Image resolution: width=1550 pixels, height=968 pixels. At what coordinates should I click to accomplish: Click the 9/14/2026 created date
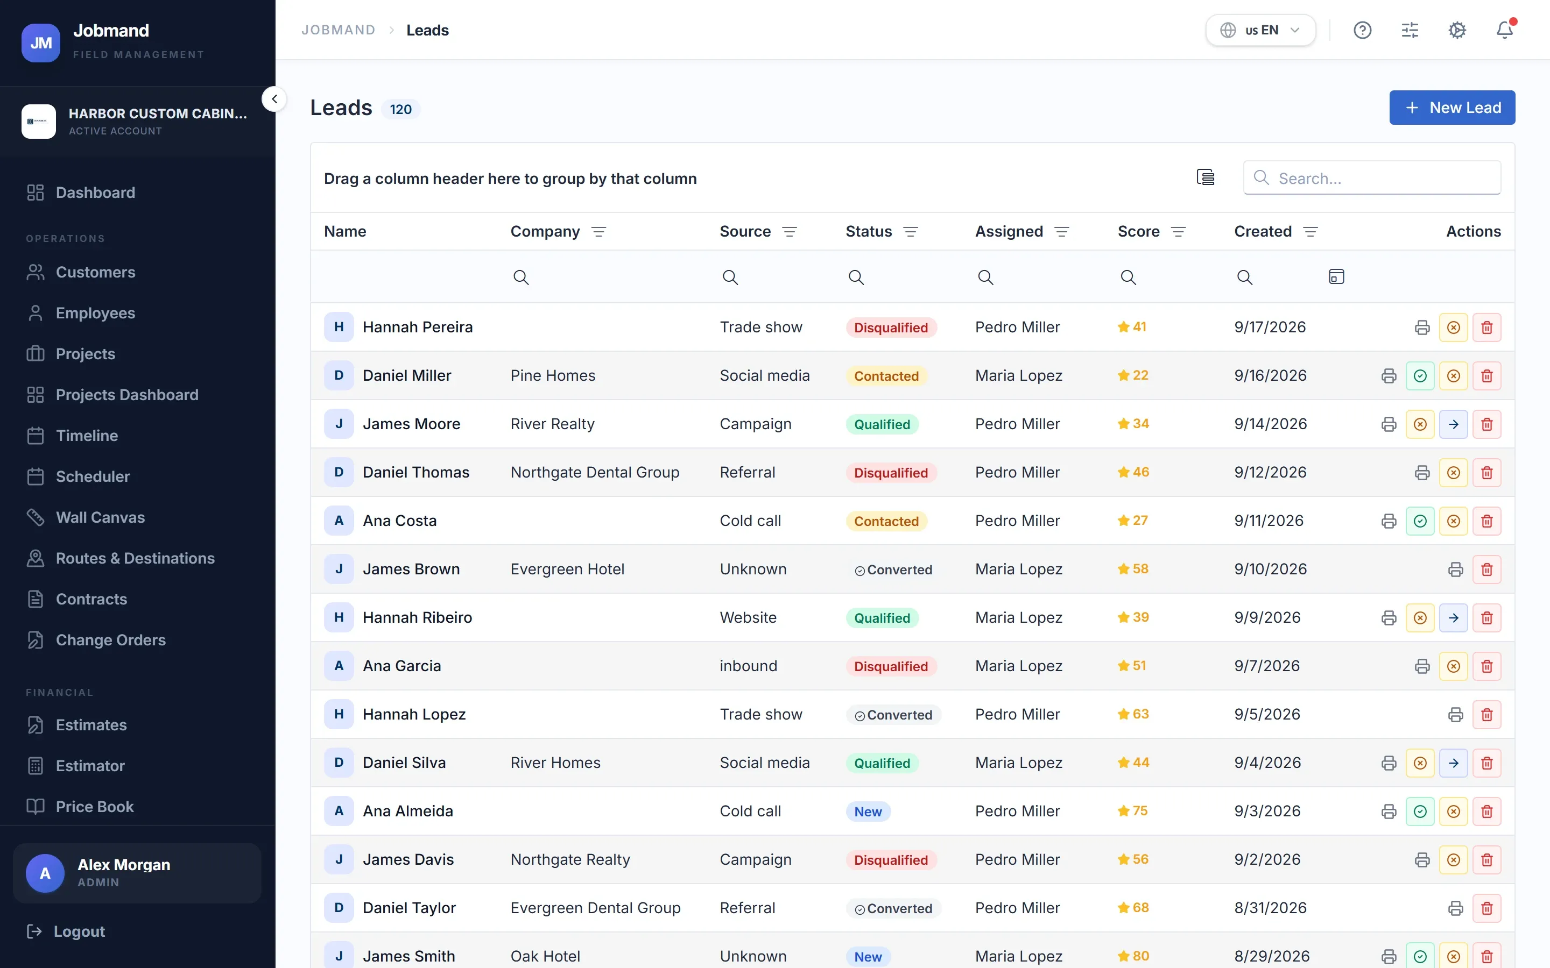pyautogui.click(x=1270, y=424)
